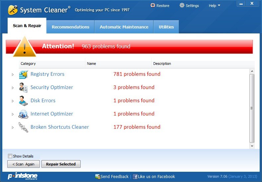Screen dimensions: 262x182
Task: Select the Disk Errors label
Action: [x=43, y=101]
